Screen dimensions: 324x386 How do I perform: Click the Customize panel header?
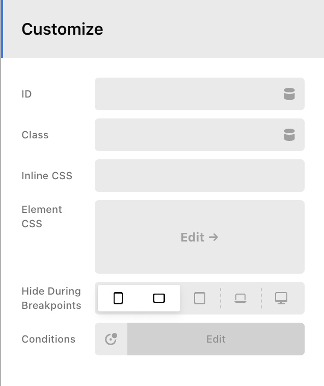point(62,29)
